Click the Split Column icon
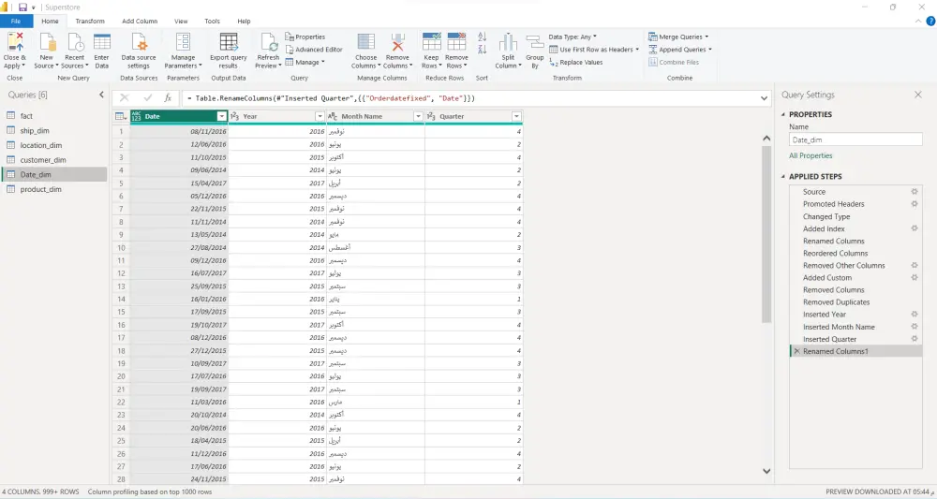 pyautogui.click(x=508, y=42)
